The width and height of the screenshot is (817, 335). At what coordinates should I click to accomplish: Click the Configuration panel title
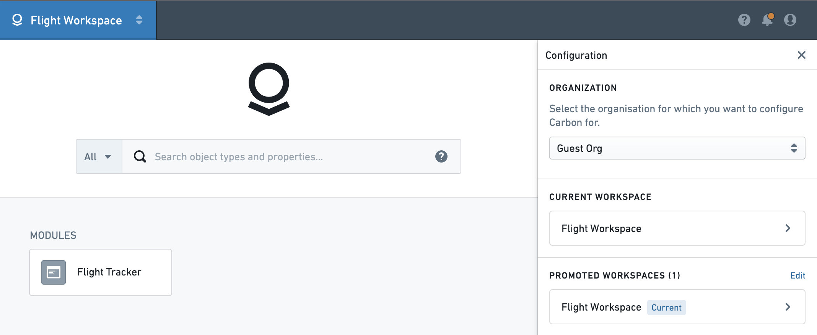click(576, 55)
